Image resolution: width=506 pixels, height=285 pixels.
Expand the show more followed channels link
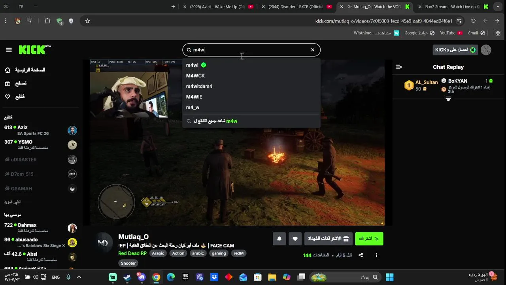[12, 202]
